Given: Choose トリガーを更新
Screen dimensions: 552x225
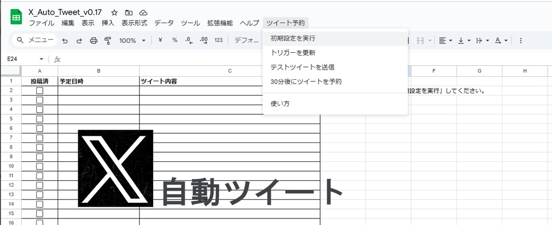Looking at the screenshot, I should tap(335, 53).
